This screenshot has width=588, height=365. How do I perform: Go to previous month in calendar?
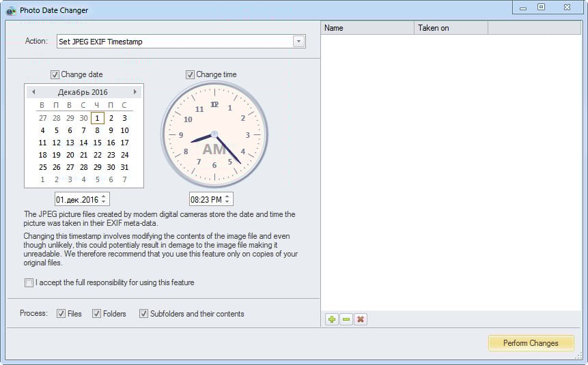tap(33, 92)
